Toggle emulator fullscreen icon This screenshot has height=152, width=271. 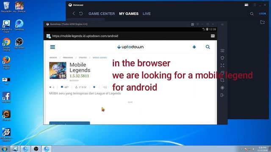[x=222, y=65]
